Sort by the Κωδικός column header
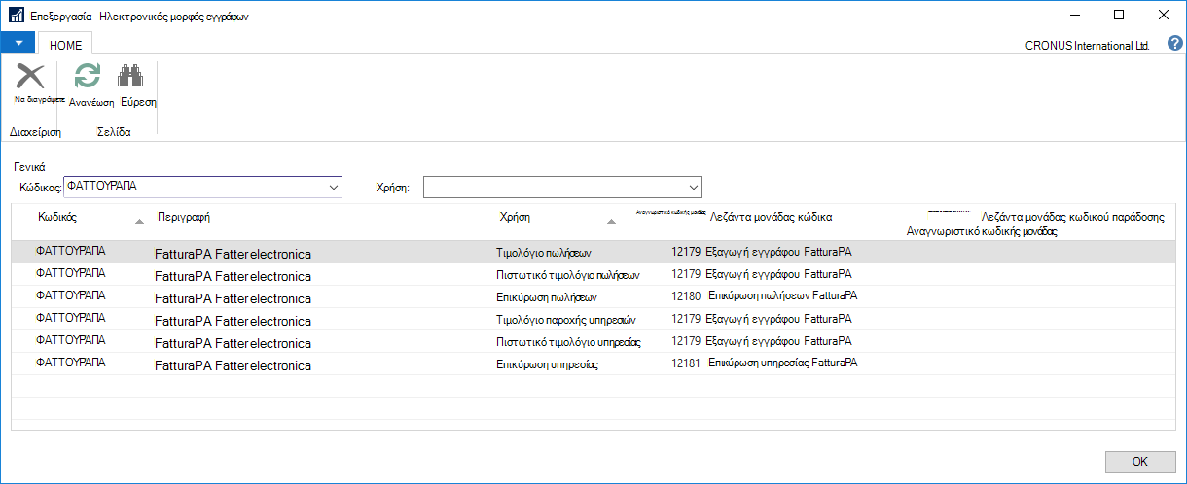 (57, 218)
